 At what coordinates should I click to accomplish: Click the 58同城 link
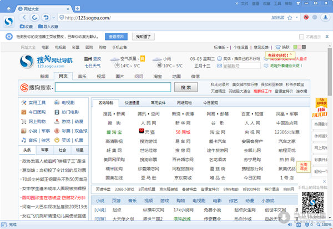click(183, 132)
